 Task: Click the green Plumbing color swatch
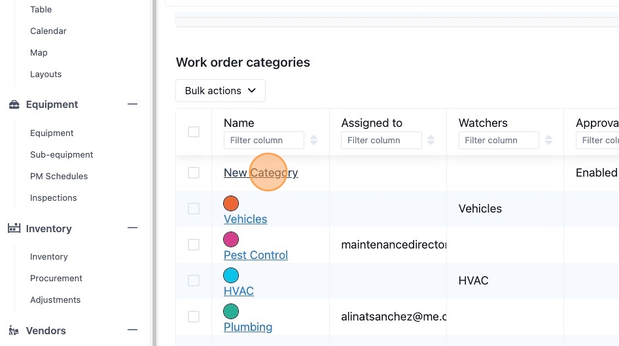231,311
